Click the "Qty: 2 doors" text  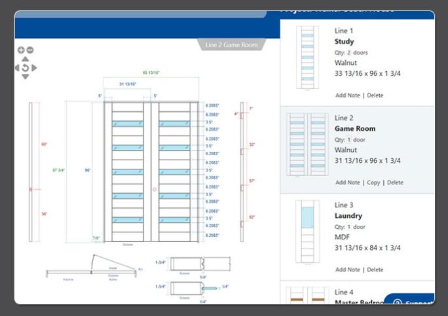click(x=351, y=52)
